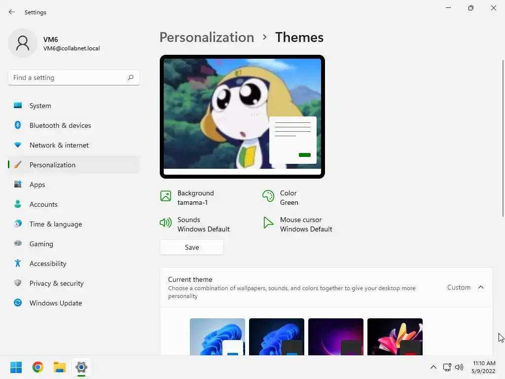Click the VM6@collabnet.local account text

72,48
